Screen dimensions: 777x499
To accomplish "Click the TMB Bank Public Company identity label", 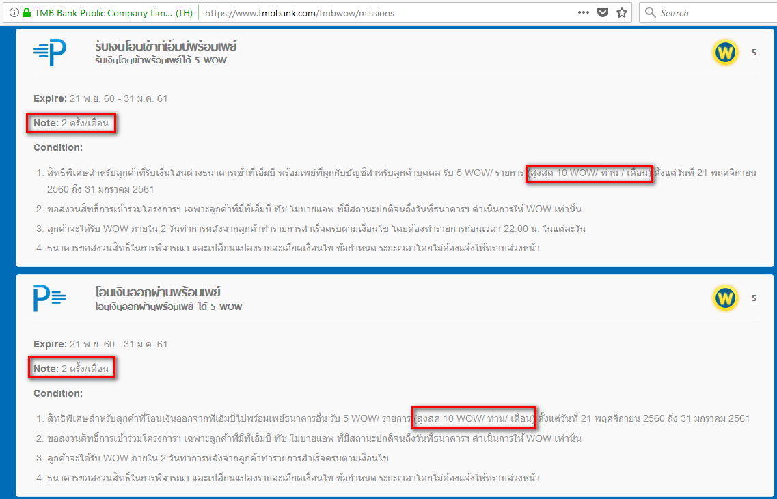I will coord(113,14).
